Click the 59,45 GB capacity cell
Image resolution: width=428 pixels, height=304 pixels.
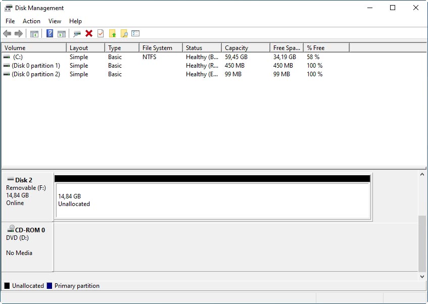[236, 57]
